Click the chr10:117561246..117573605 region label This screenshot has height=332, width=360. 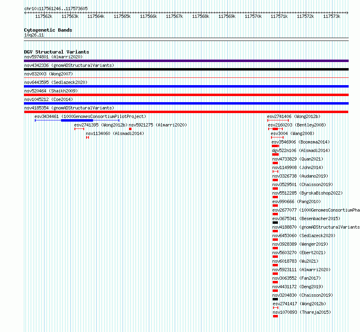pos(56,9)
